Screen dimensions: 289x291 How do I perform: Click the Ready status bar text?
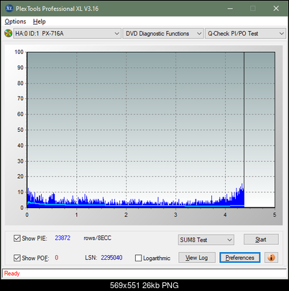coord(12,273)
